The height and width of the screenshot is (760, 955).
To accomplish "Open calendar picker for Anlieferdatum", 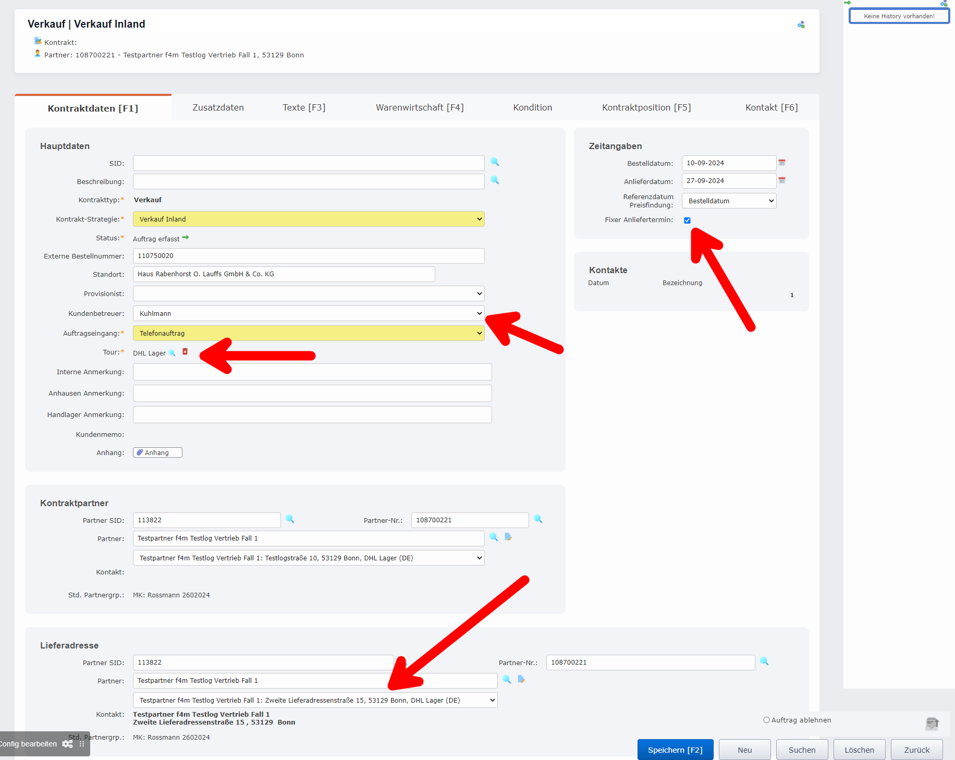I will point(781,180).
